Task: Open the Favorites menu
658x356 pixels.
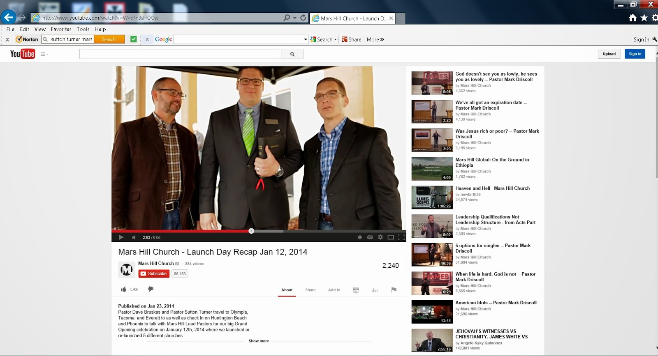Action: pos(61,29)
